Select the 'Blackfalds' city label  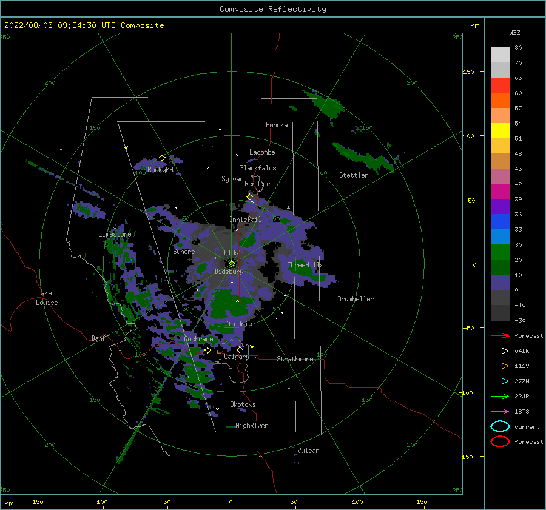[258, 168]
